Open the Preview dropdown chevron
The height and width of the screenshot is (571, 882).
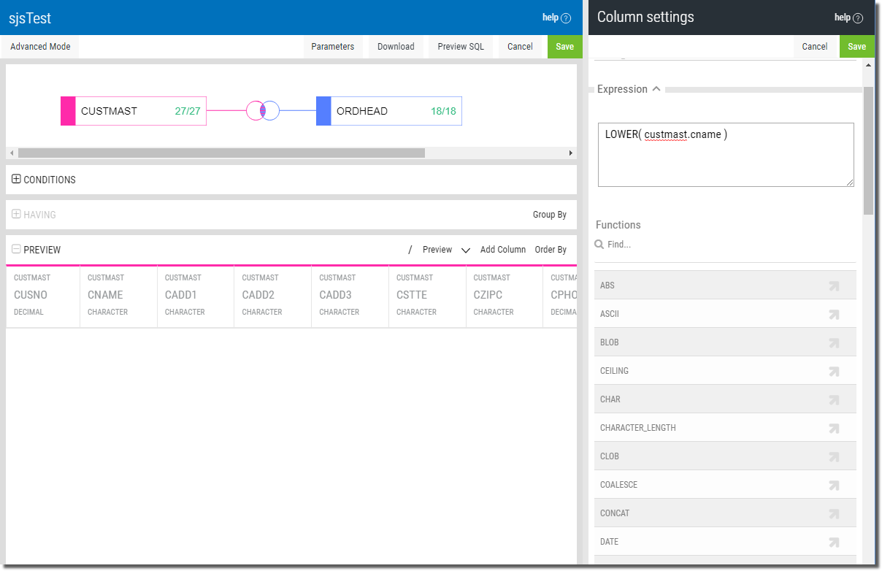point(465,250)
